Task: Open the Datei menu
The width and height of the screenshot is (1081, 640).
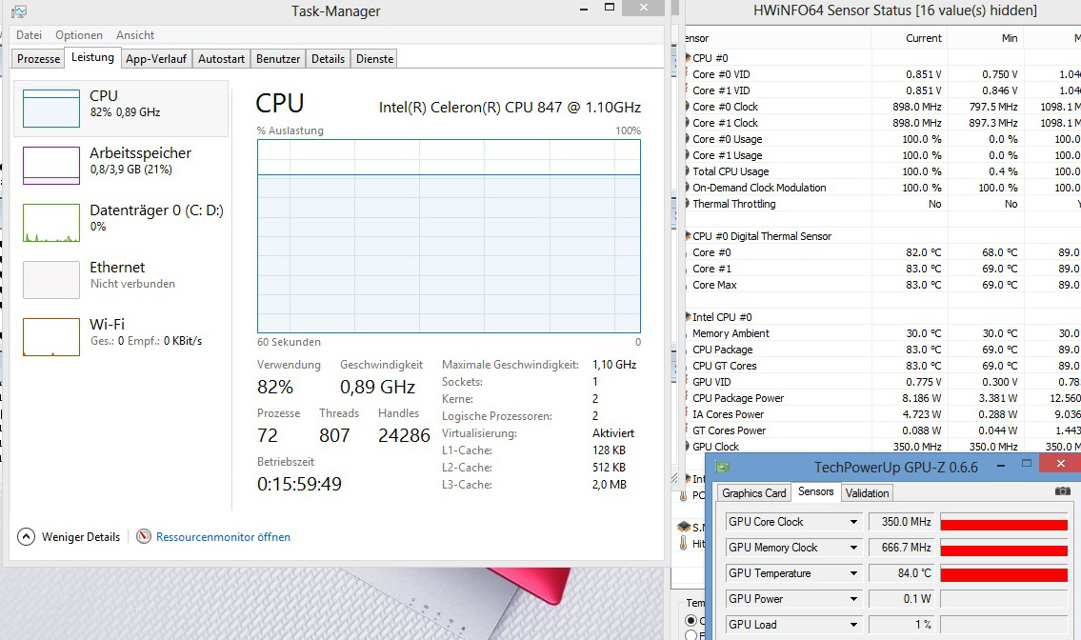Action: point(29,35)
